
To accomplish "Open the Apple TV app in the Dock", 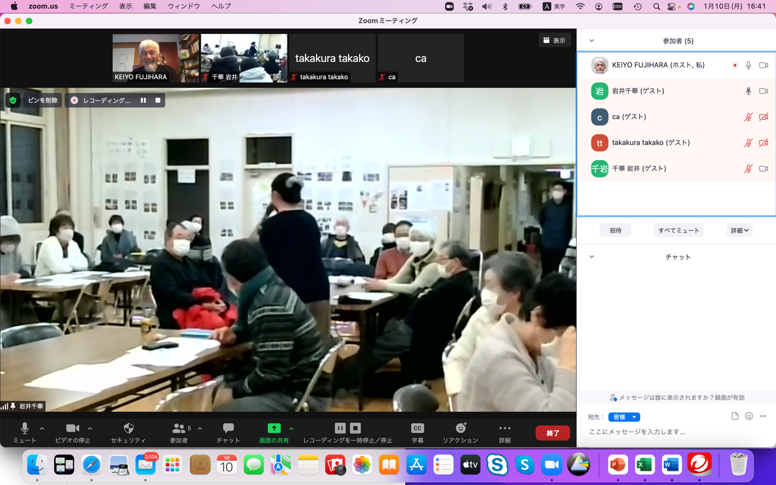I will (x=470, y=465).
